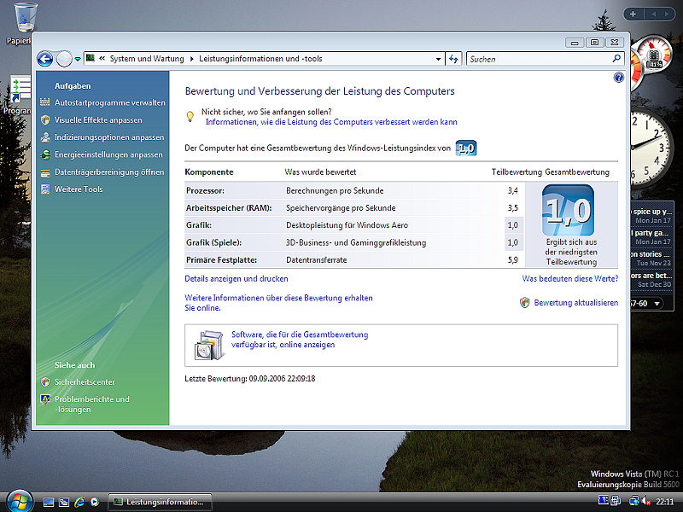Click the blue help question mark icon
Screen dimensions: 683x512
pyautogui.click(x=619, y=78)
